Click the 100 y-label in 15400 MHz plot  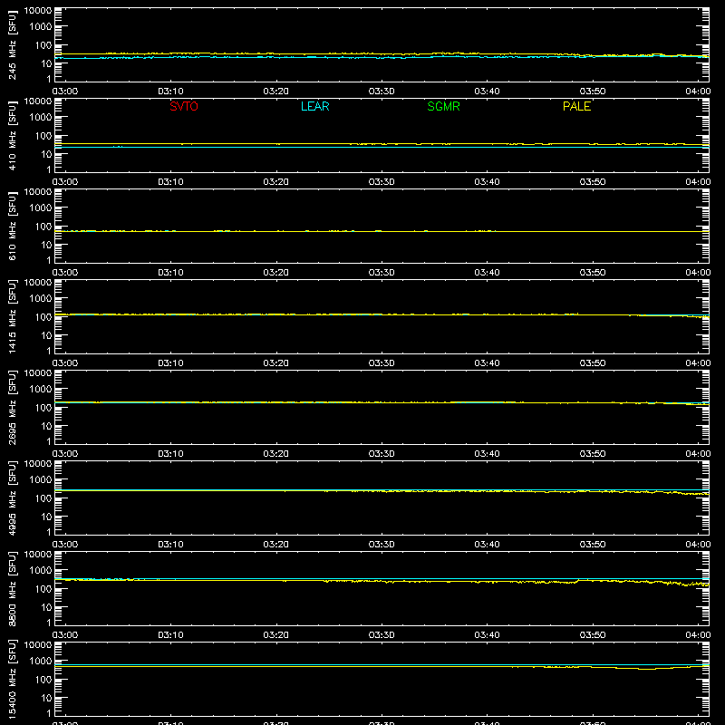43,680
